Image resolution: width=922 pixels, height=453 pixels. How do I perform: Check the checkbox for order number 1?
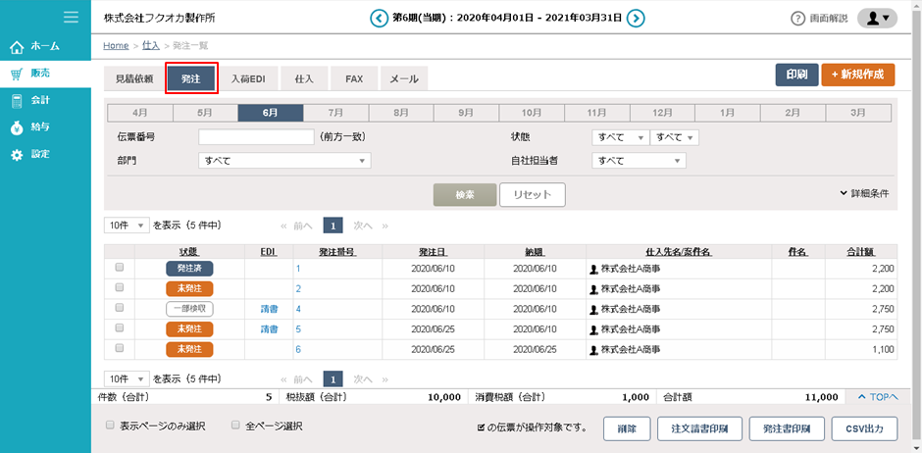120,268
